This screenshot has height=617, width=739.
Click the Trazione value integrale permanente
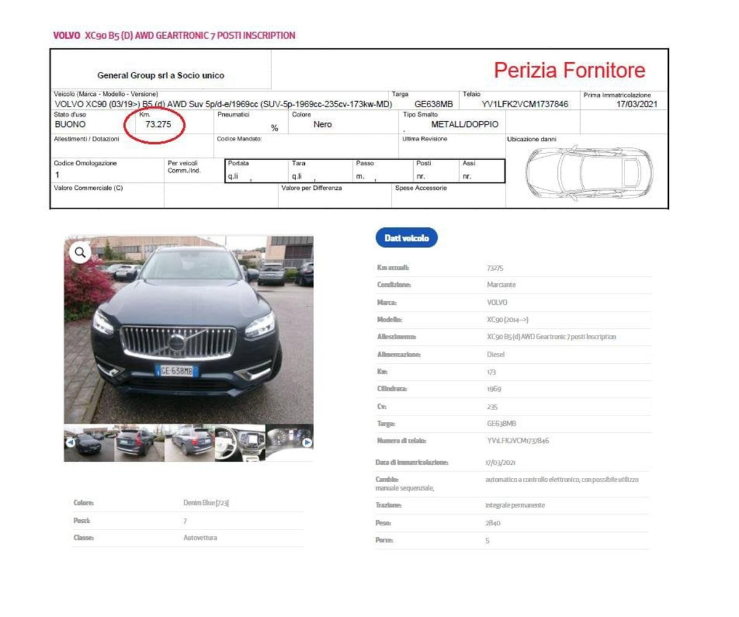pos(515,505)
